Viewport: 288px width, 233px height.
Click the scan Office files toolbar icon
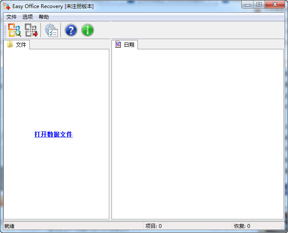coord(14,30)
